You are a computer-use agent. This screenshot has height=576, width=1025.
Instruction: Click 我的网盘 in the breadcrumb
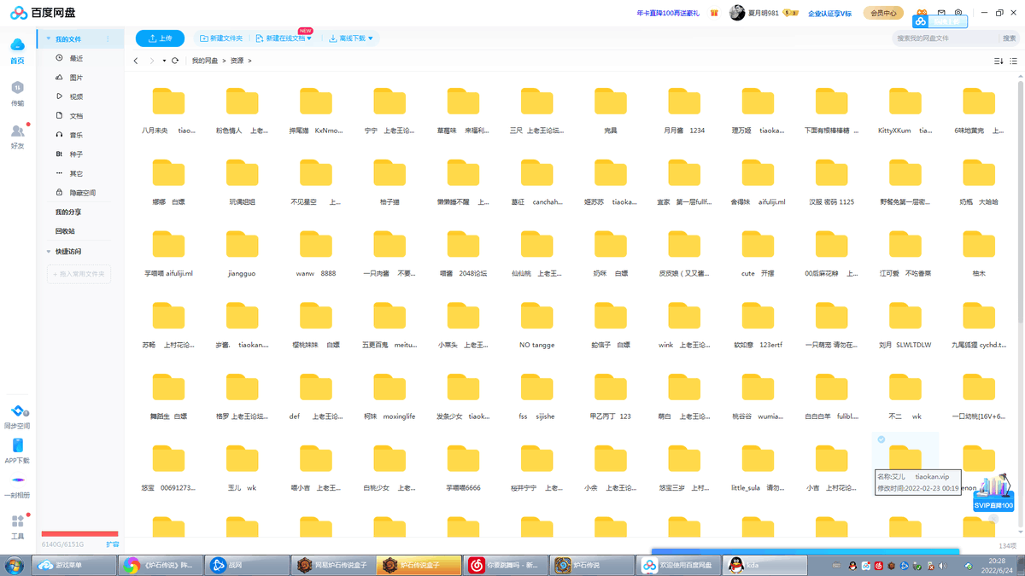click(x=205, y=61)
